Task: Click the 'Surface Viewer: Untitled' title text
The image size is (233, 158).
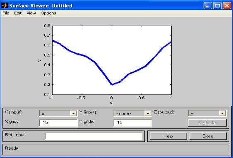Action: coord(41,6)
